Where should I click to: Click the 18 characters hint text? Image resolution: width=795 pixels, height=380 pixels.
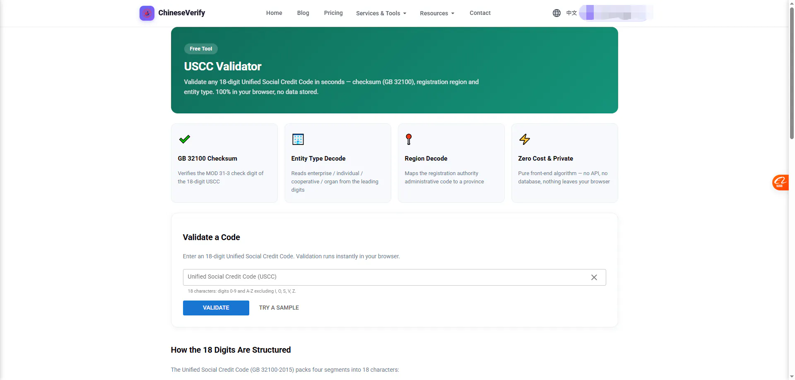[x=242, y=291]
